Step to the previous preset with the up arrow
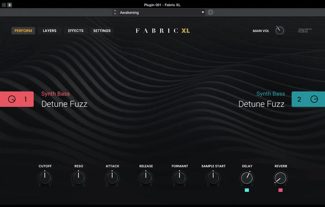 click(115, 11)
